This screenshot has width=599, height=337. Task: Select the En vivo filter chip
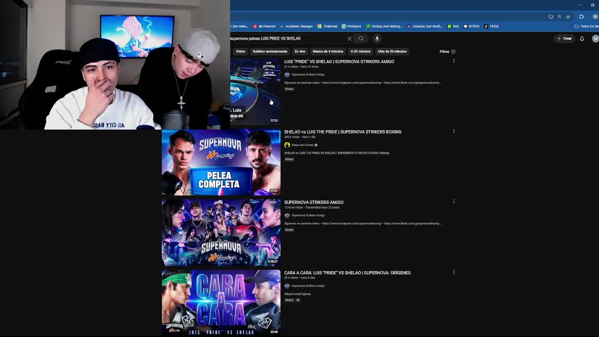pyautogui.click(x=300, y=51)
